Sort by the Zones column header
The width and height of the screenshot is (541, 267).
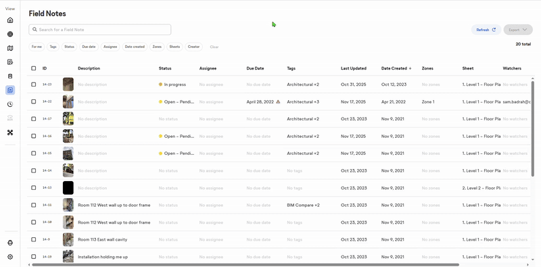click(427, 68)
